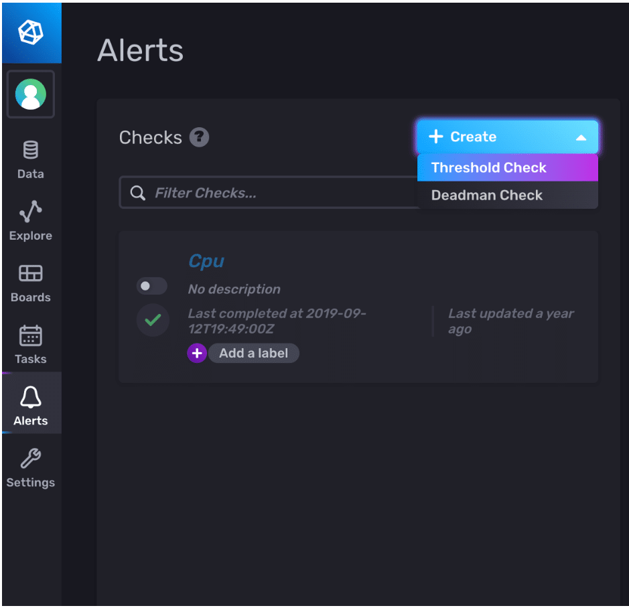Image resolution: width=629 pixels, height=608 pixels.
Task: Open the Data sidebar section
Action: (30, 159)
